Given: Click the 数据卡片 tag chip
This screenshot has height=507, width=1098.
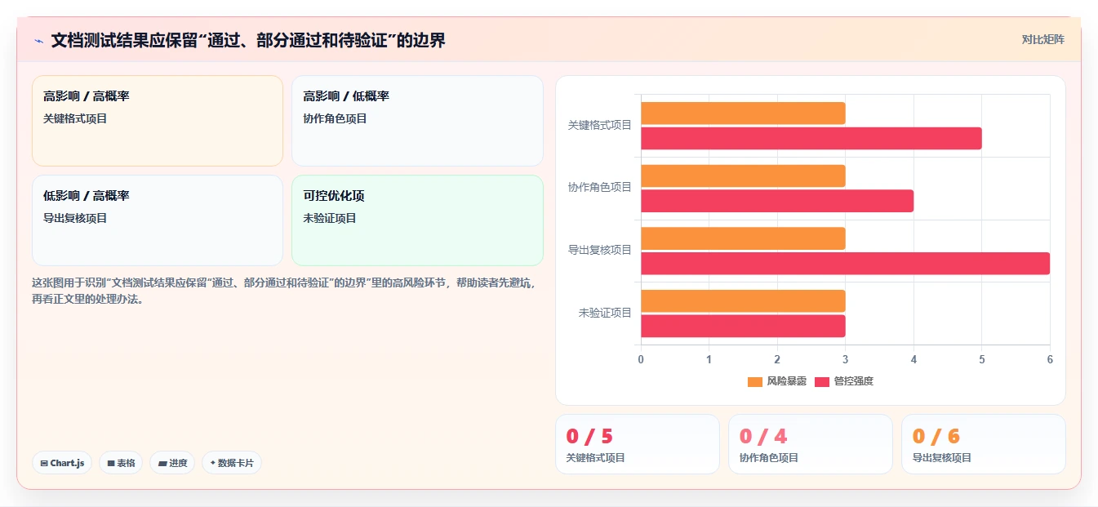Looking at the screenshot, I should pyautogui.click(x=232, y=463).
